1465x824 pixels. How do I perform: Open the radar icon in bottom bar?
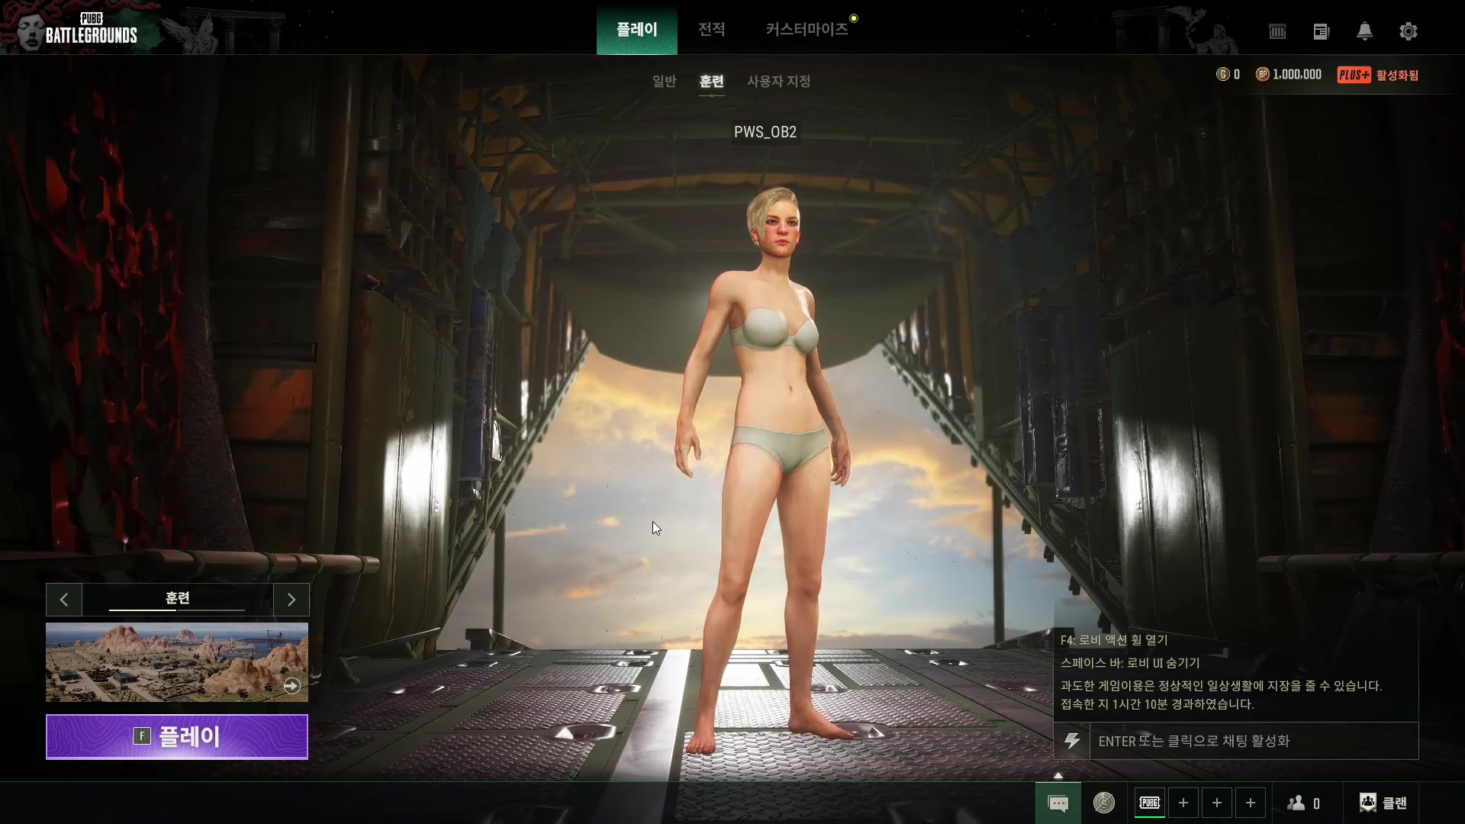coord(1104,803)
